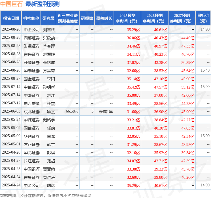Click the 36.06亿 forecast value
This screenshot has width=211, height=198.
(133, 38)
